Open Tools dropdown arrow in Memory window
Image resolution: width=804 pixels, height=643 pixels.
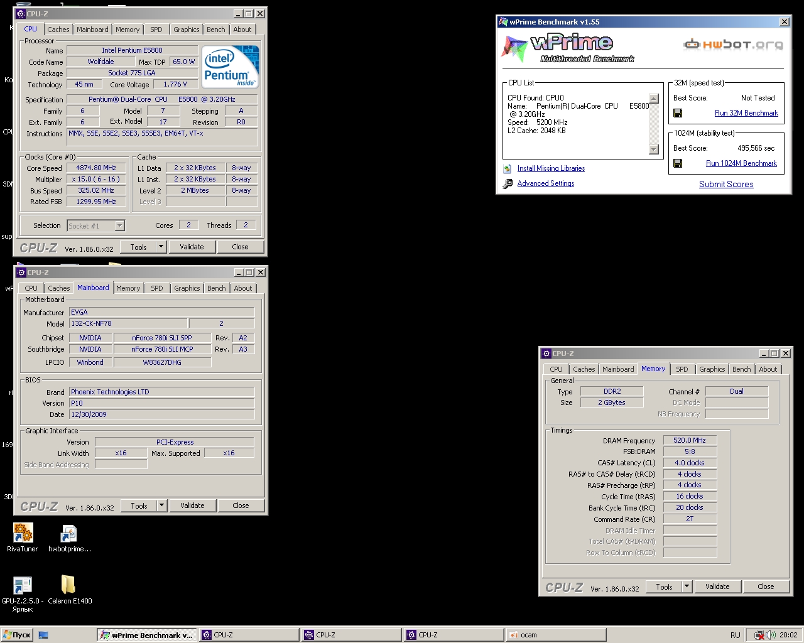click(687, 586)
